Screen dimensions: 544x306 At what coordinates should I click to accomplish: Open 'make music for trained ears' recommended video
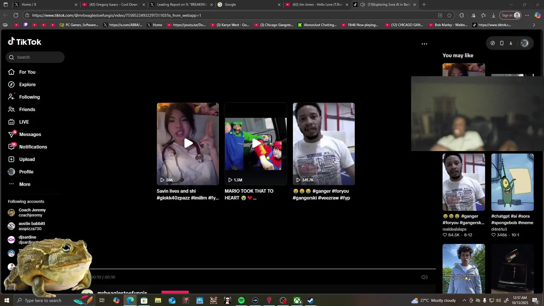coord(464,269)
